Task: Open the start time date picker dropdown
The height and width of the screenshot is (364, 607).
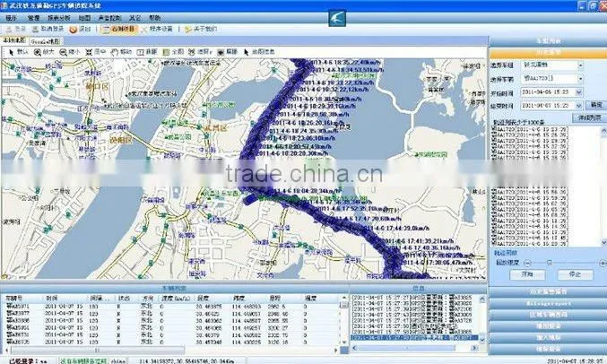Action: pos(578,92)
